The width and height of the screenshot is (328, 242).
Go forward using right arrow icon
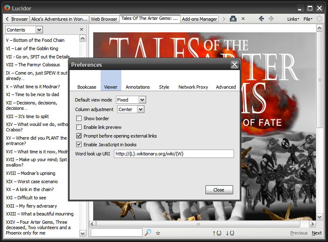(x=271, y=19)
